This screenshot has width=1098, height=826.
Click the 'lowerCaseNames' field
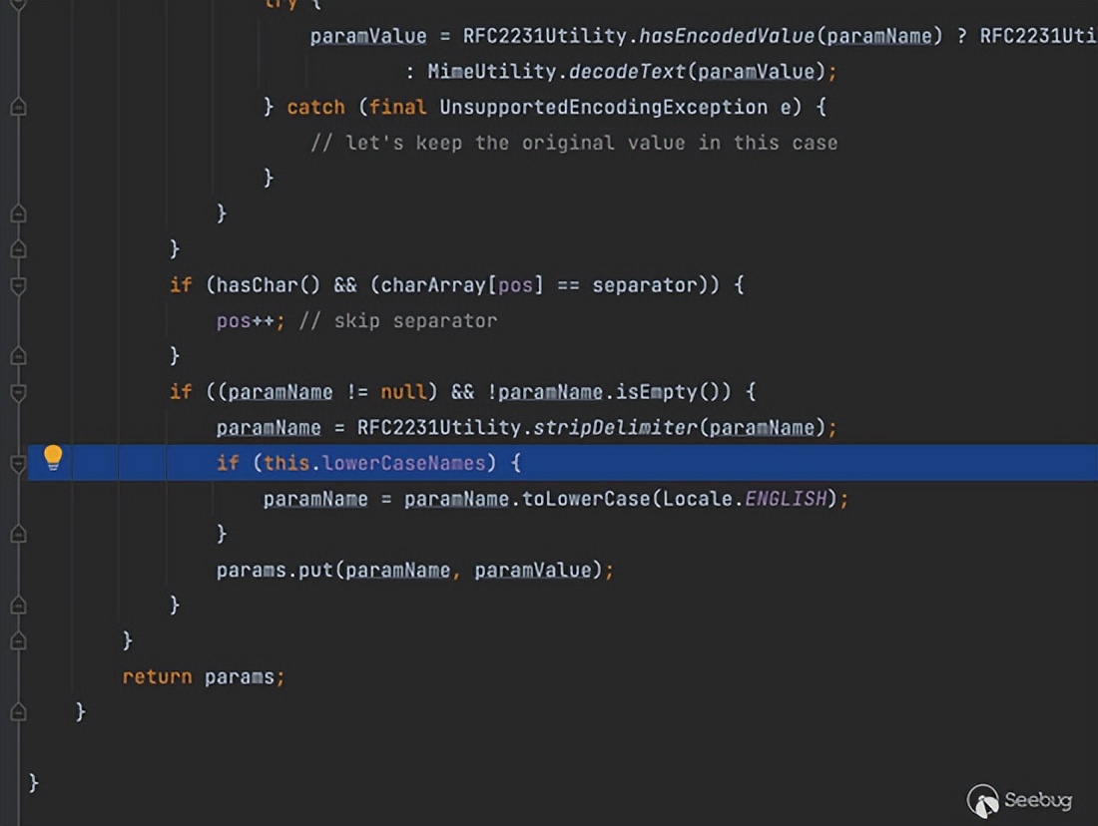coord(404,463)
